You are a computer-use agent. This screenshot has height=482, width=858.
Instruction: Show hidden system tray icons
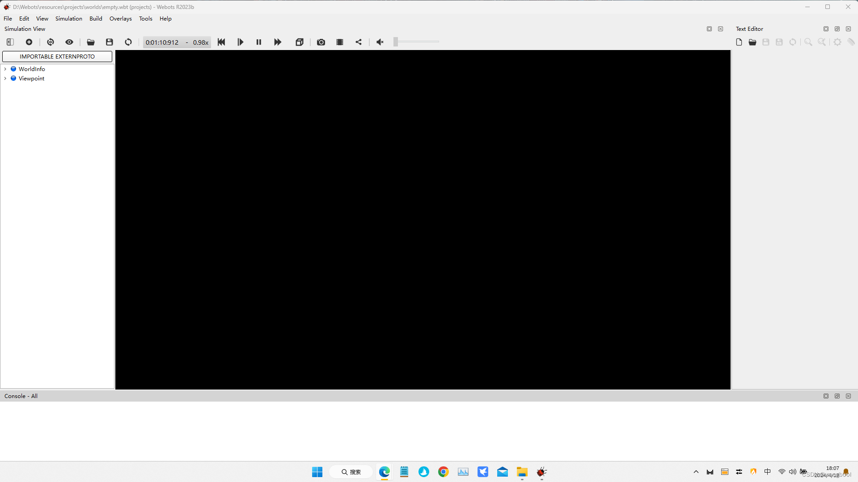pos(696,472)
